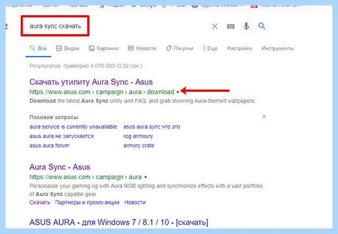This screenshot has height=234, width=338.
Task: Select the 'Все' results tab
Action: point(38,48)
